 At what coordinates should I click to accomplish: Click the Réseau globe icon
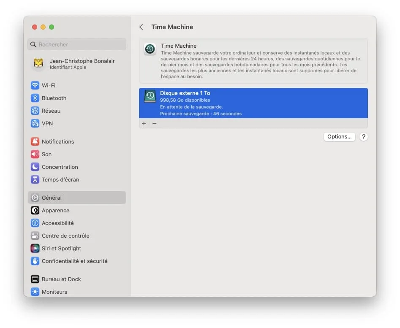35,111
